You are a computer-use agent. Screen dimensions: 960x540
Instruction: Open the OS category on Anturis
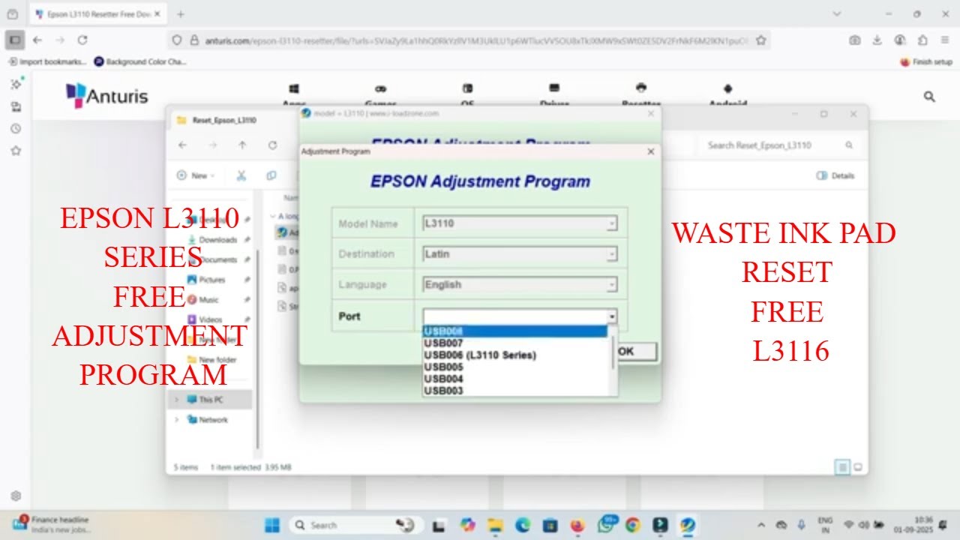467,95
